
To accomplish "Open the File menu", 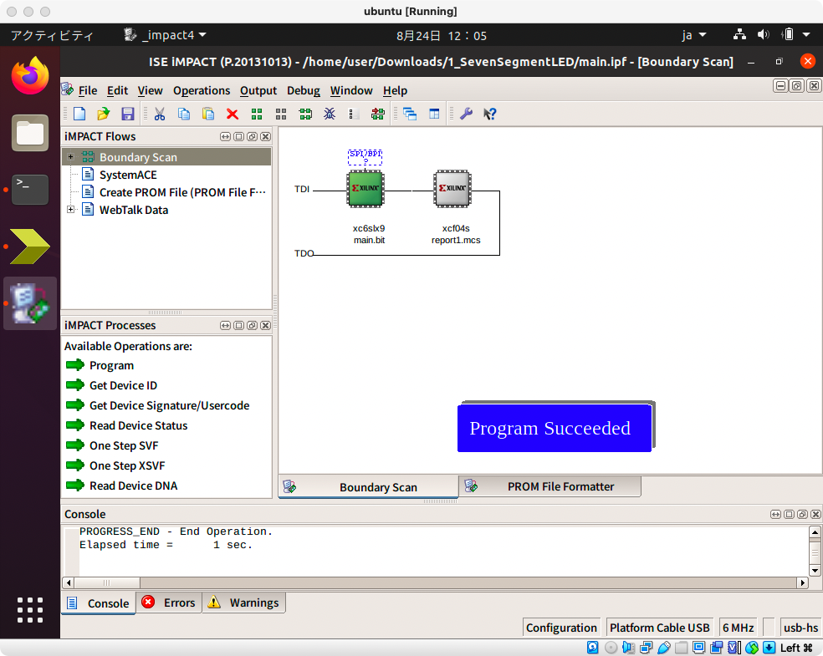I will [x=88, y=90].
